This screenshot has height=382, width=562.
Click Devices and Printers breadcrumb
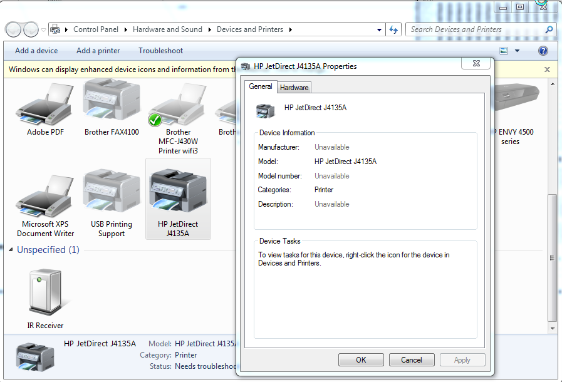pos(250,29)
